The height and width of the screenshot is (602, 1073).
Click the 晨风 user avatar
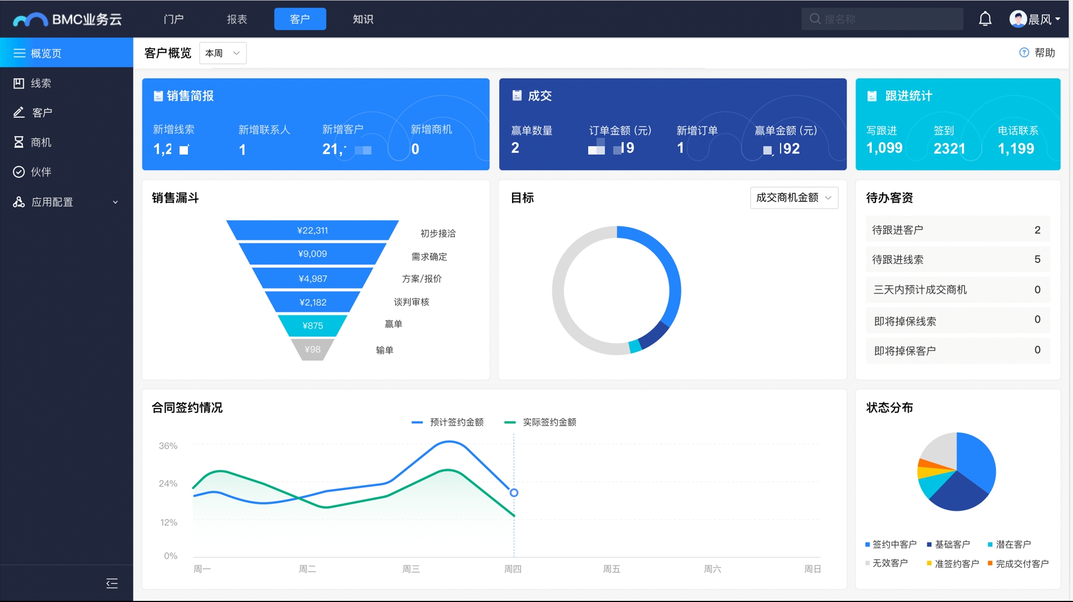click(x=1018, y=19)
